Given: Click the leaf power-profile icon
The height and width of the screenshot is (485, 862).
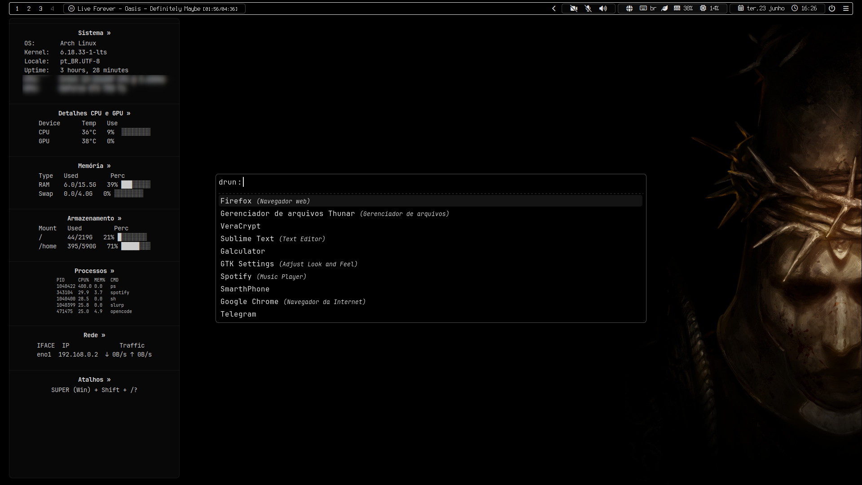Looking at the screenshot, I should [665, 9].
